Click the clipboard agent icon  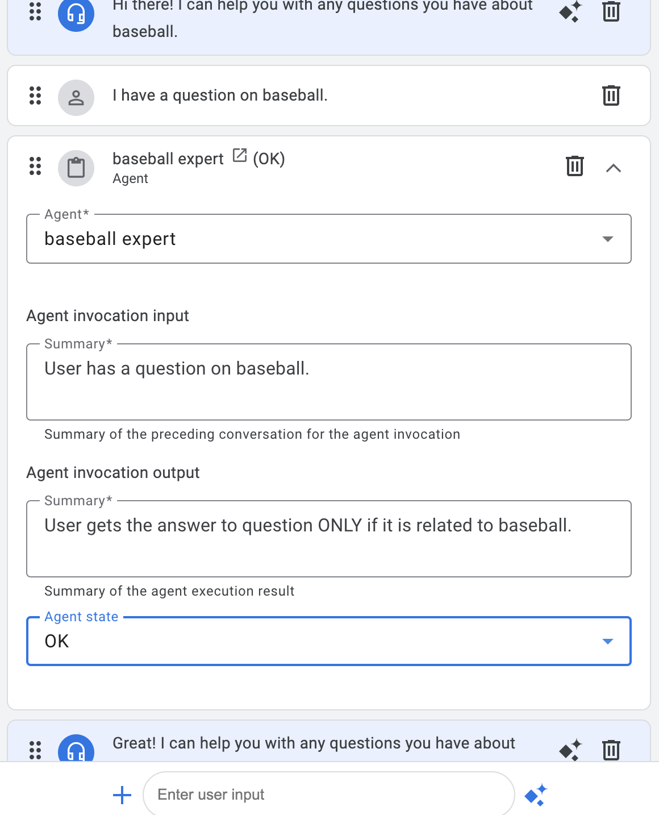[x=76, y=168]
